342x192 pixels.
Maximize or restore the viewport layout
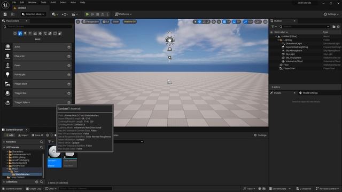click(265, 21)
